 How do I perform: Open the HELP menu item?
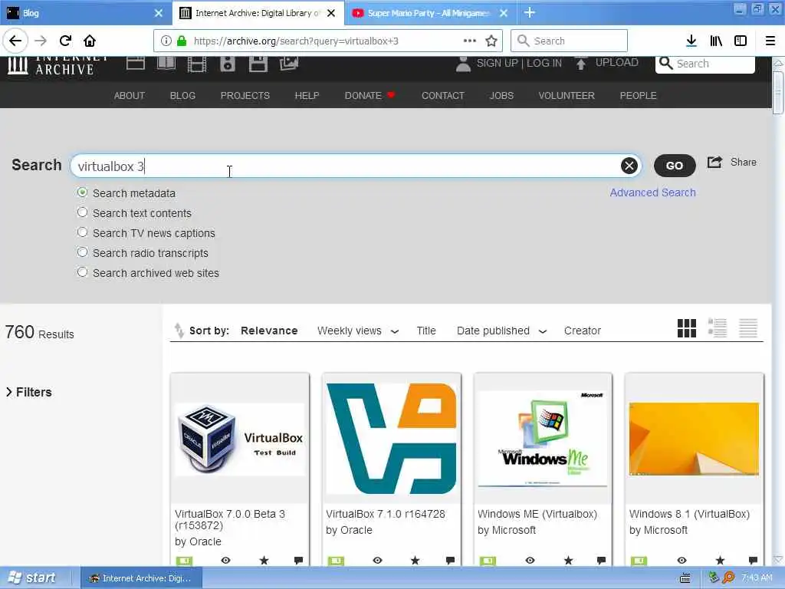click(x=307, y=96)
